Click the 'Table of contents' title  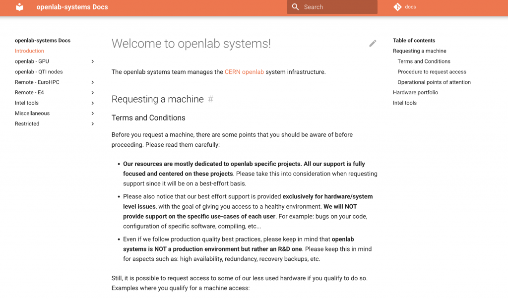(414, 41)
